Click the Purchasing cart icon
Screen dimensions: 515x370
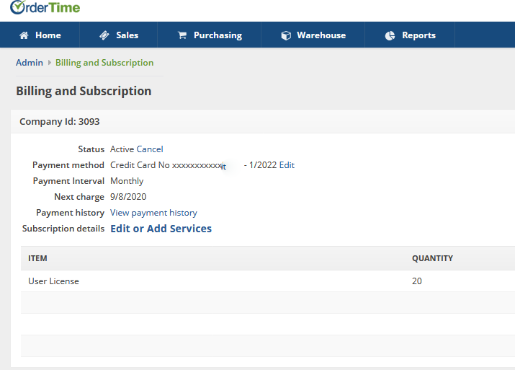pos(182,35)
